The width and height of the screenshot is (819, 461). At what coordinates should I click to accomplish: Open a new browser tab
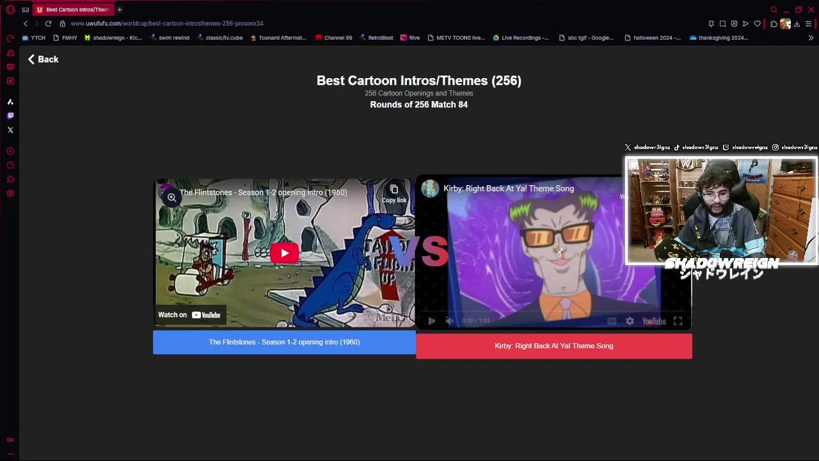(x=120, y=10)
